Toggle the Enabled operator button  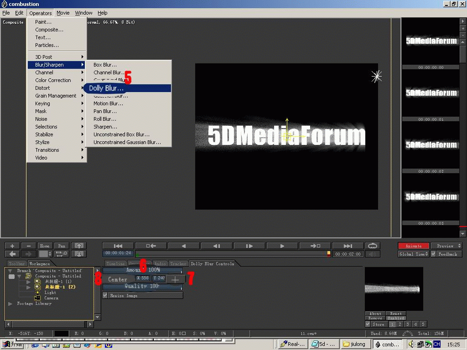pyautogui.click(x=395, y=318)
